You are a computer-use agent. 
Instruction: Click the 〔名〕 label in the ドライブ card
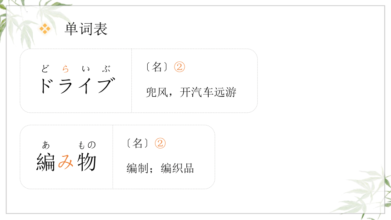click(157, 67)
